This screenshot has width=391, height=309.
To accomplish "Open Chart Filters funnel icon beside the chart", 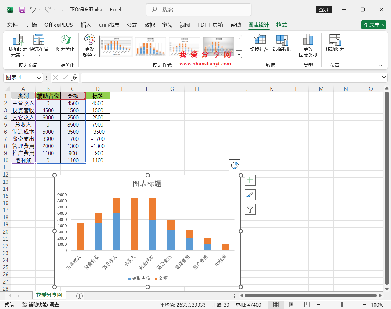I will (x=250, y=209).
